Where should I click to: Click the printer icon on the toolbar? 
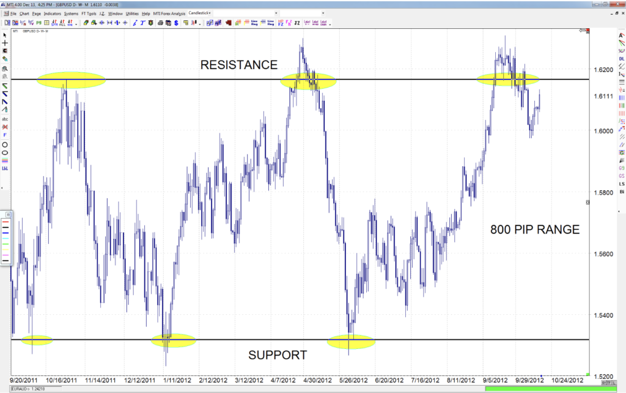point(160,24)
